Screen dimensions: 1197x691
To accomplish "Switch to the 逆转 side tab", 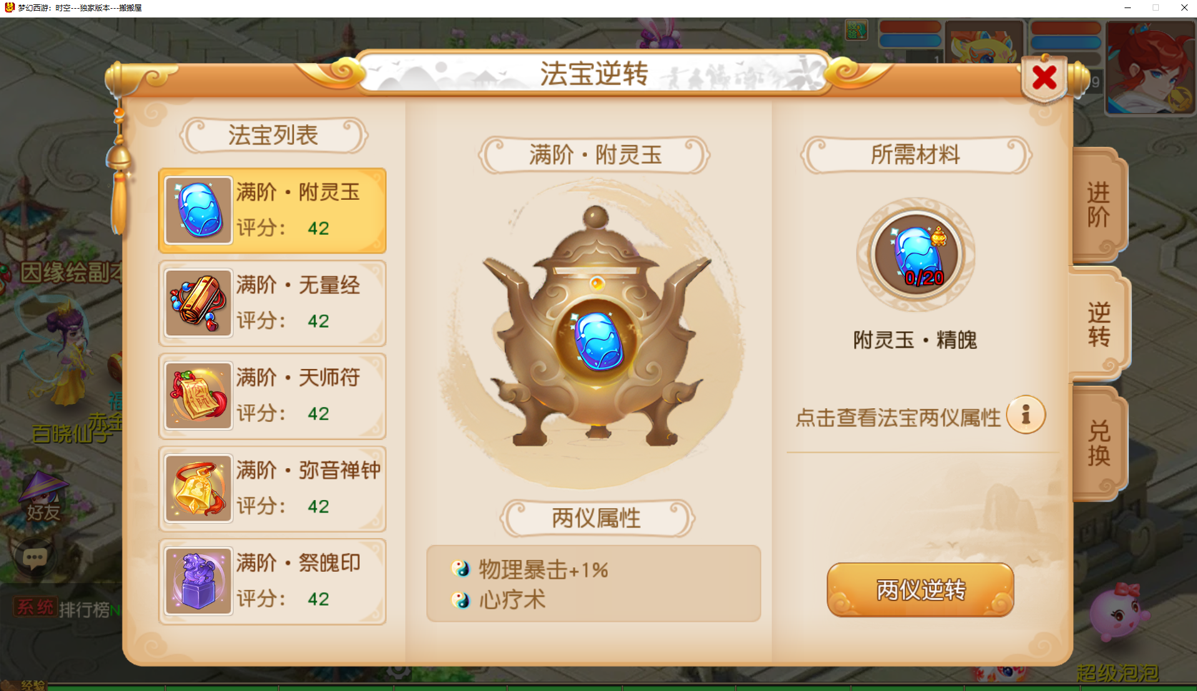I will point(1099,325).
